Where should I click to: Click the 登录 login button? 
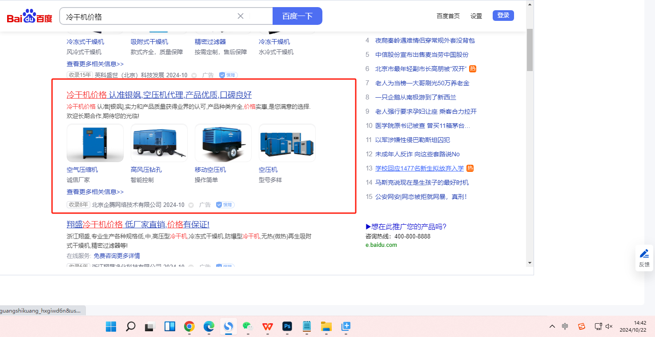coord(503,16)
